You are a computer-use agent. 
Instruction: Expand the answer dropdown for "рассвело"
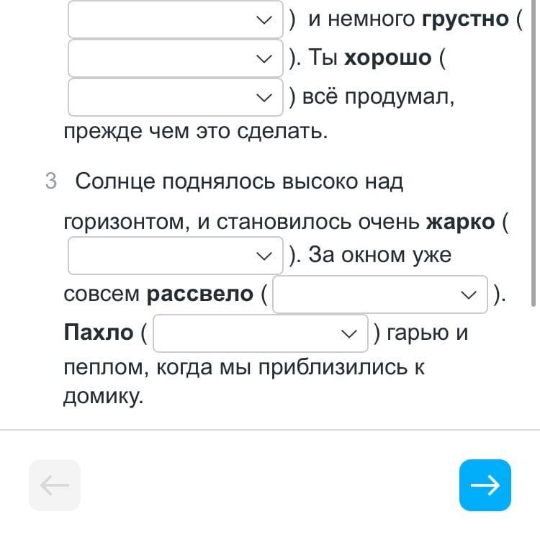tap(379, 294)
